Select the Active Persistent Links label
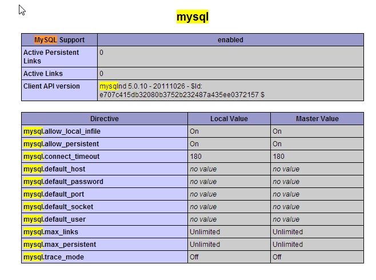 [51, 57]
